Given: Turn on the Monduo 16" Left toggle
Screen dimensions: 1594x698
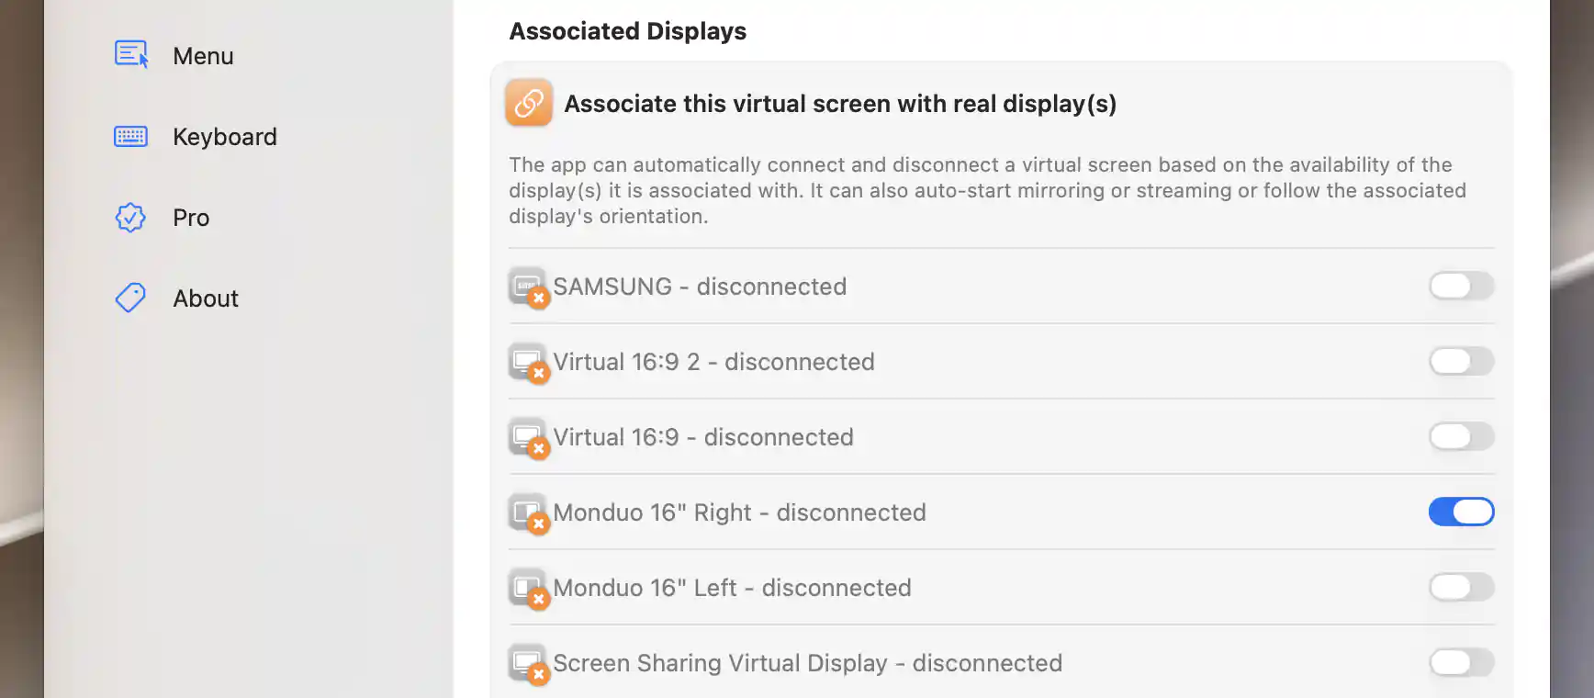Looking at the screenshot, I should [x=1461, y=587].
